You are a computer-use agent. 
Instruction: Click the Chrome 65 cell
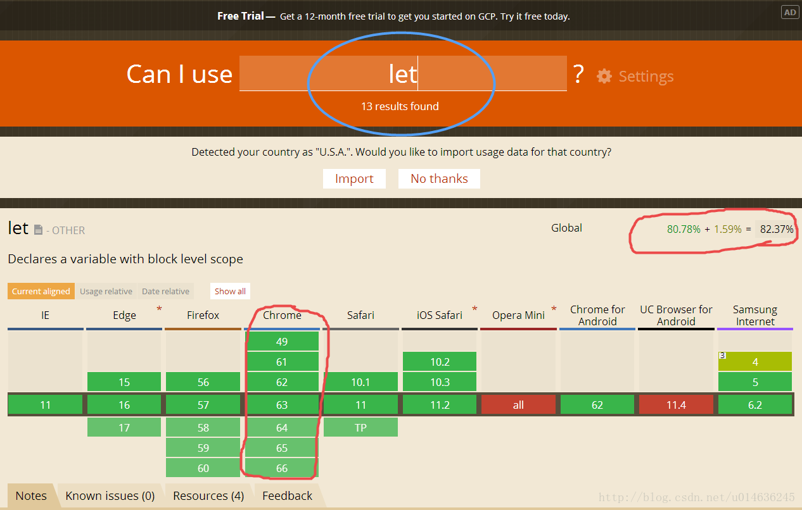(x=282, y=448)
